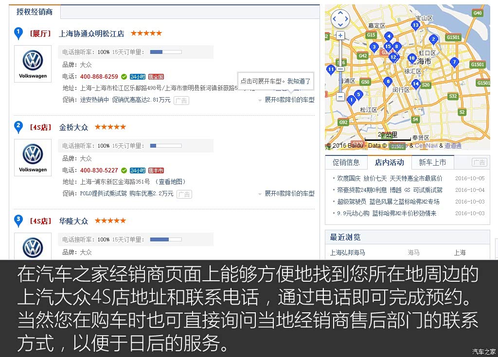
Task: Open recently viewed 上海弘邦海马
Action: click(x=347, y=253)
